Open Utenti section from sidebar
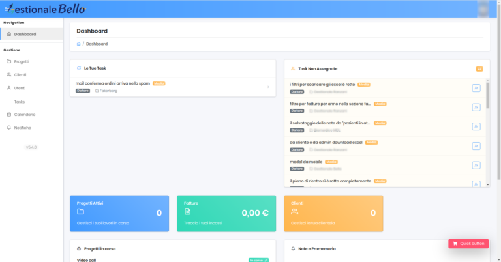 20,88
